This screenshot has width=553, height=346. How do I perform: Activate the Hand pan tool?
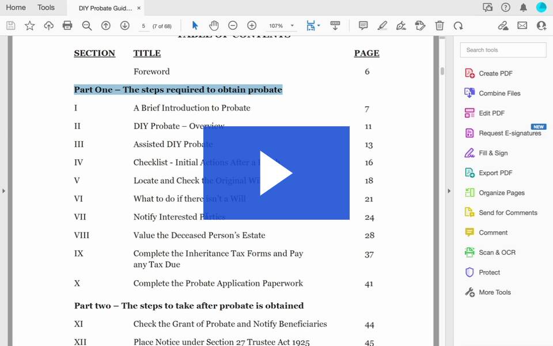click(214, 25)
